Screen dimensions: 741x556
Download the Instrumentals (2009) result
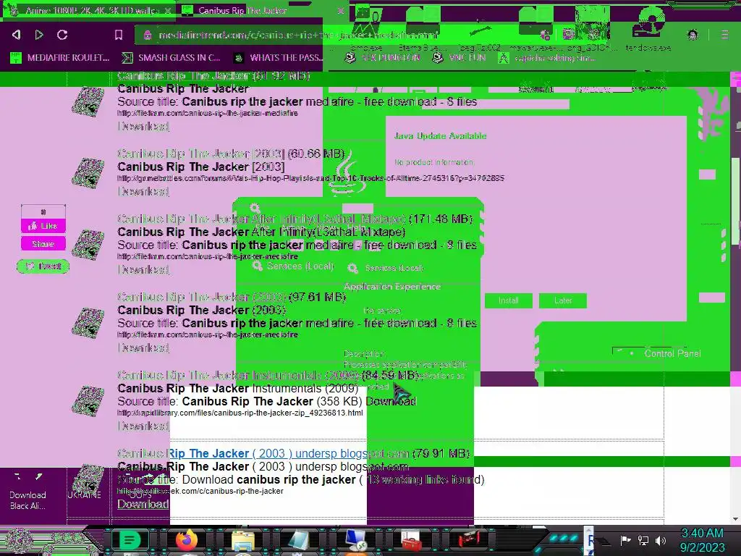143,426
